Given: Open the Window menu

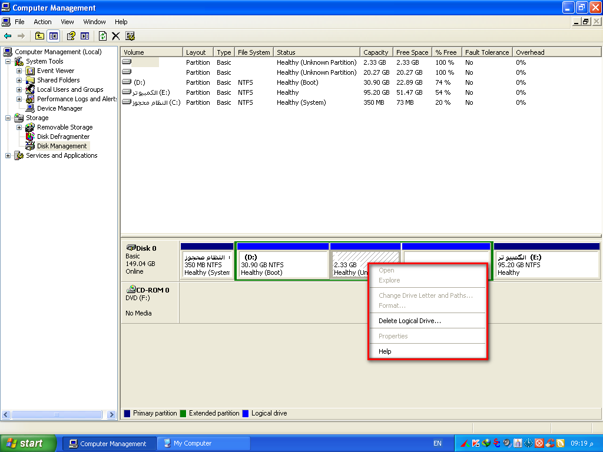Looking at the screenshot, I should 95,22.
